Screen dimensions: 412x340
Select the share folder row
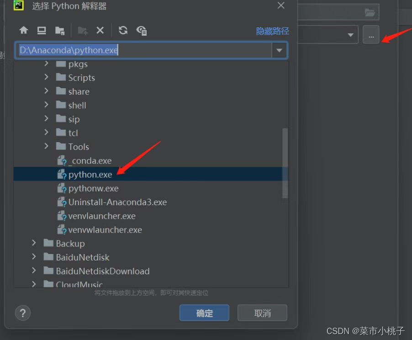(151, 91)
